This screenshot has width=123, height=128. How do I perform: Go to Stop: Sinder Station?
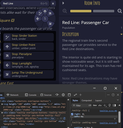pyautogui.click(x=29, y=37)
